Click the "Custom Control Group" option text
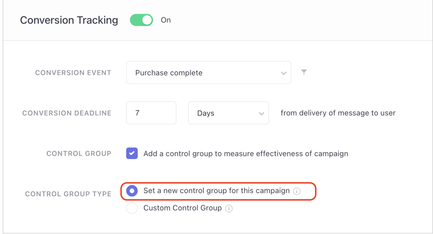Screen dimensions: 433x234 (x=182, y=208)
